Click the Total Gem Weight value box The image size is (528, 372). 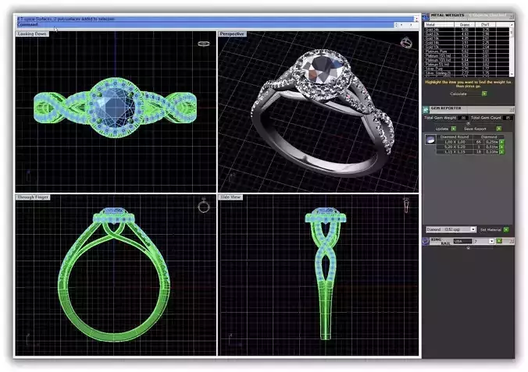tap(463, 118)
